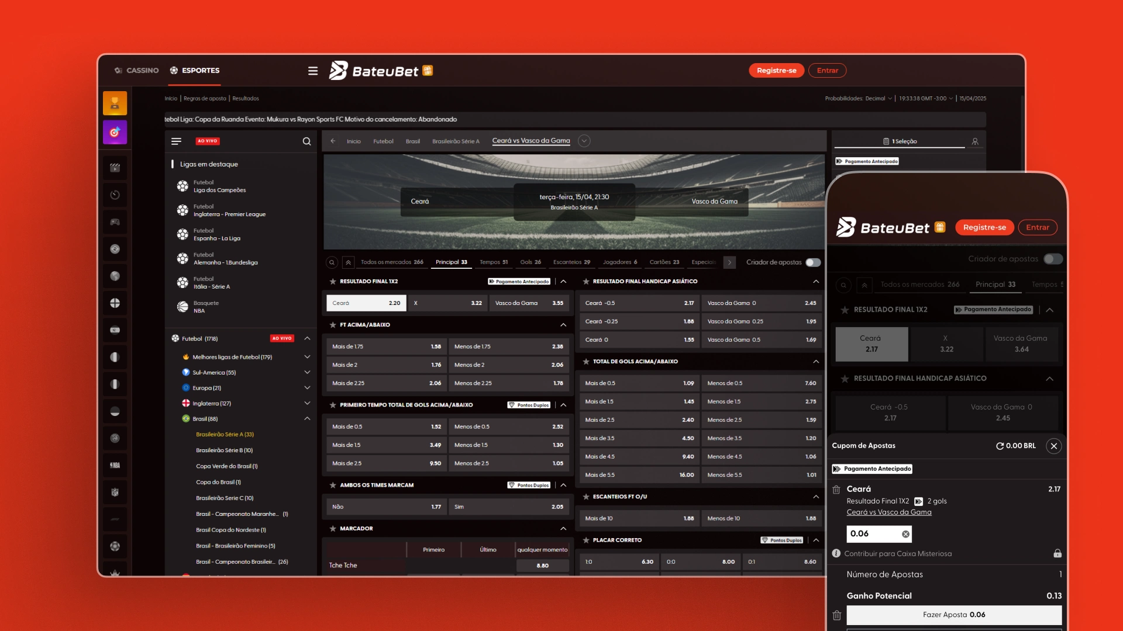Close the Cupom de Apostas panel
The image size is (1123, 631).
pos(1054,446)
